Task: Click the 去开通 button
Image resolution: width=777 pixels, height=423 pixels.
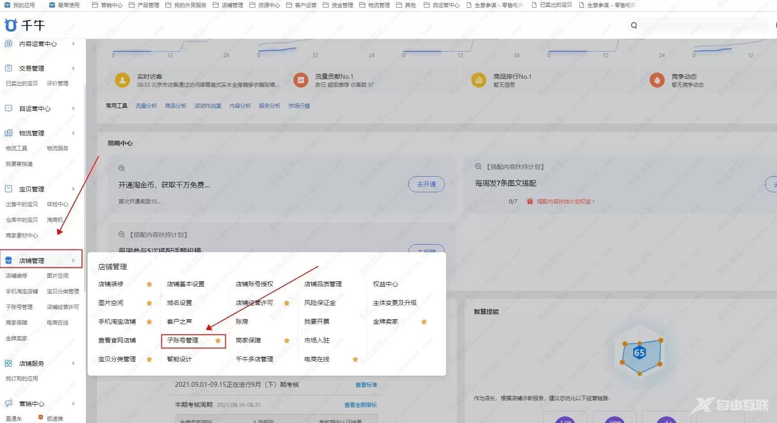Action: click(x=426, y=184)
